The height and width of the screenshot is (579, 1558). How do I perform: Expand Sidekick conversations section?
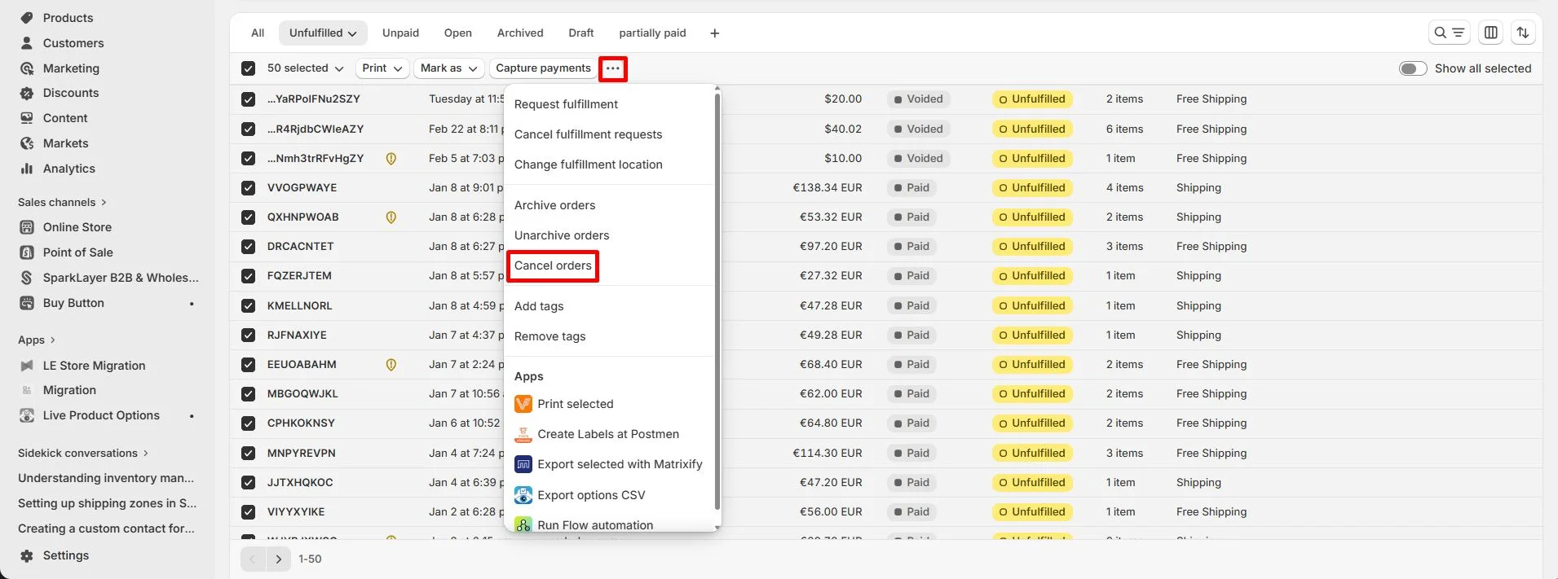click(x=83, y=453)
